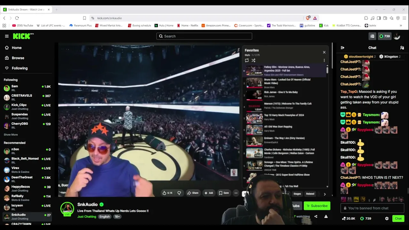Open the 739 Kick points balance
The height and width of the screenshot is (230, 409).
pyautogui.click(x=384, y=36)
